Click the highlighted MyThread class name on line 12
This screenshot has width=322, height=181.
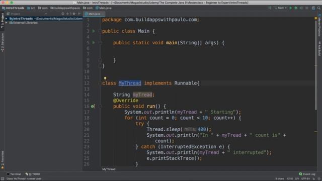pos(130,83)
